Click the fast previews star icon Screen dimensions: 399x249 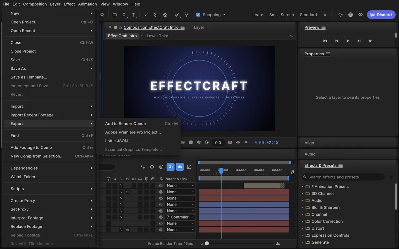coord(246,142)
